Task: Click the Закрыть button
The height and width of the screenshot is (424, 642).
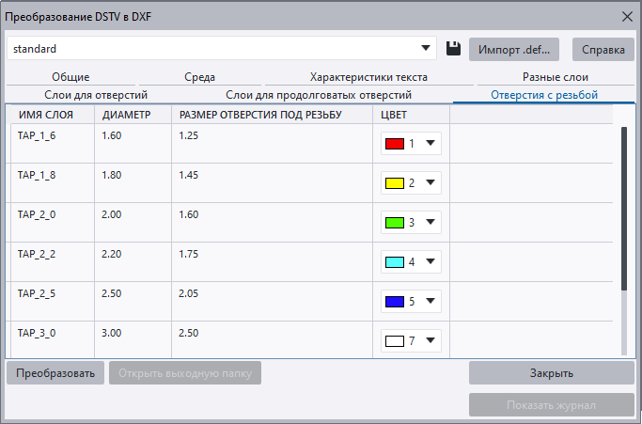Action: [x=552, y=373]
